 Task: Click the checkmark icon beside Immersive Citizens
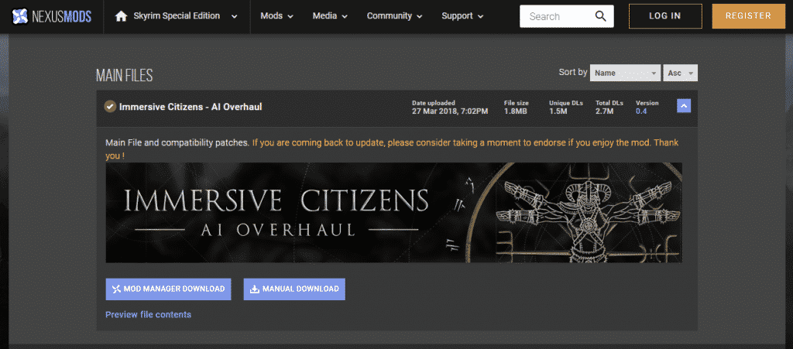click(x=110, y=107)
